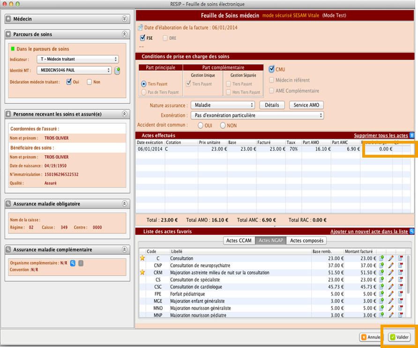The width and height of the screenshot is (418, 348).
Task: Click the magnifier icon next to Organisme complémentaire
Action: click(73, 263)
